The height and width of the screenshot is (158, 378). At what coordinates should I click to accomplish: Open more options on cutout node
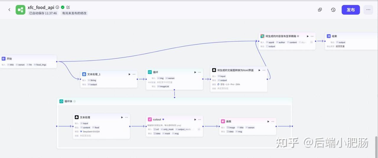coord(200,120)
